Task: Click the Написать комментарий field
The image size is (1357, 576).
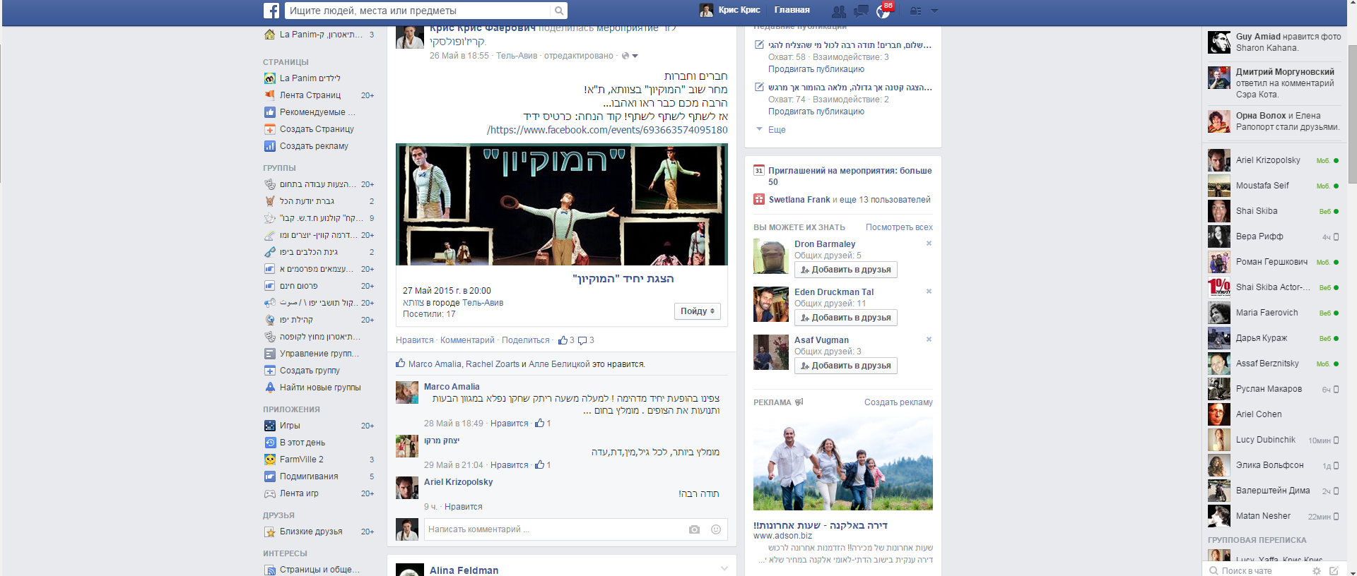Action: coord(554,529)
